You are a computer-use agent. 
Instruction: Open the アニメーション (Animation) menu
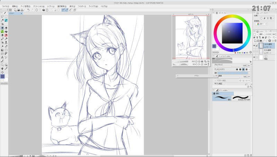[39, 6]
